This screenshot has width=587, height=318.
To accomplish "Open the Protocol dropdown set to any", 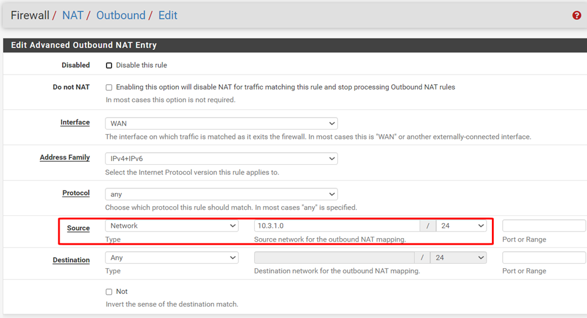I will 221,194.
